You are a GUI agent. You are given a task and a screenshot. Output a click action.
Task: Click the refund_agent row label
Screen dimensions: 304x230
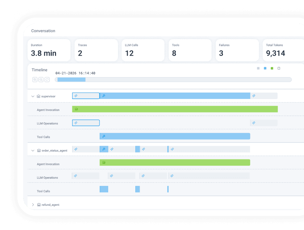[x=50, y=205]
